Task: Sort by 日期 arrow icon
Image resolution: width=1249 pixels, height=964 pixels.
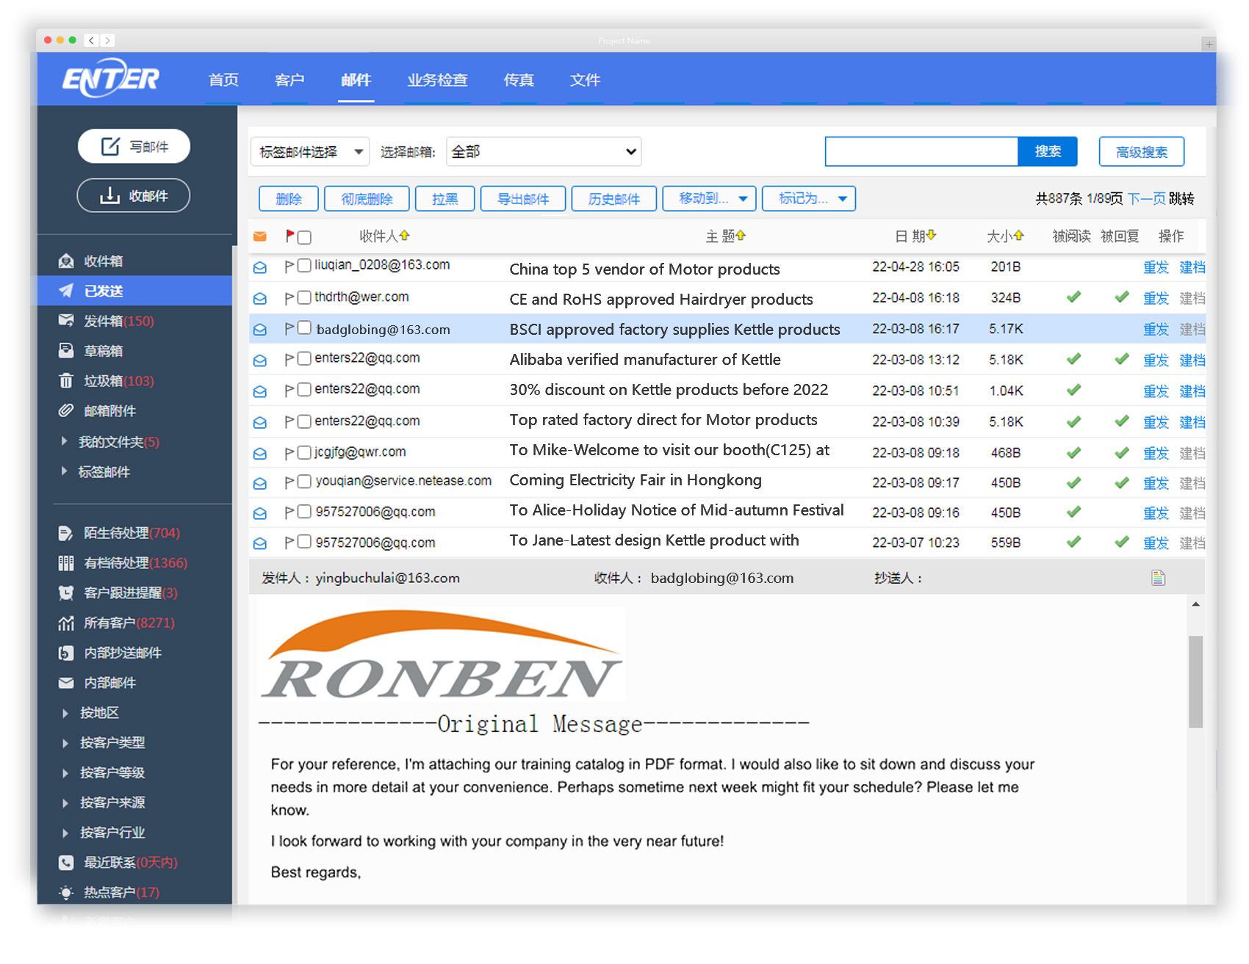Action: pyautogui.click(x=932, y=236)
